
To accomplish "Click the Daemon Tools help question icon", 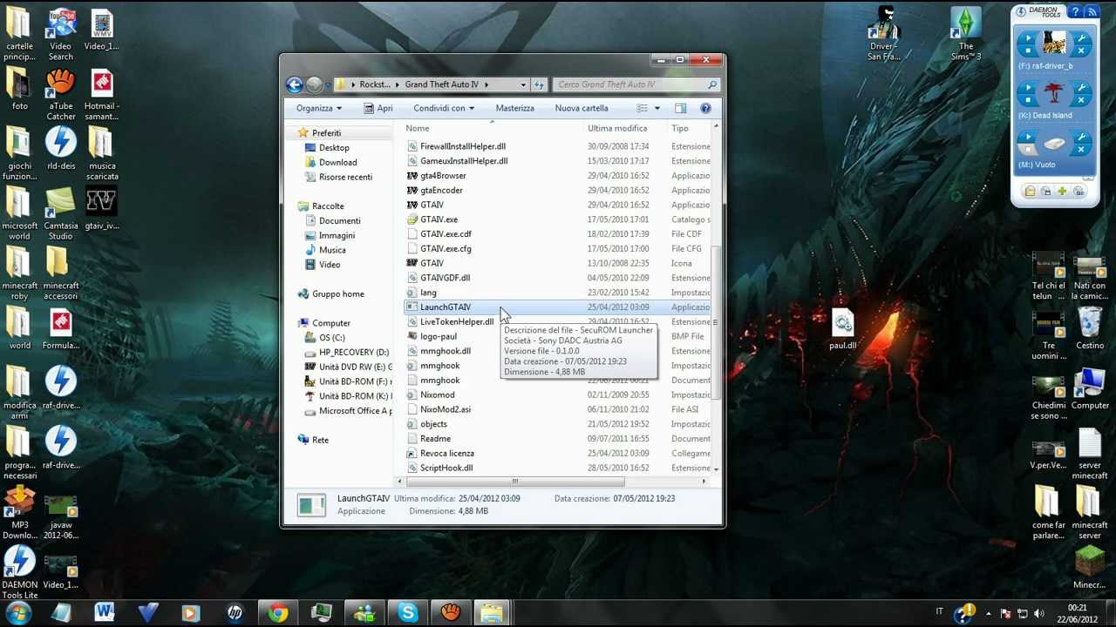I will 1076,11.
